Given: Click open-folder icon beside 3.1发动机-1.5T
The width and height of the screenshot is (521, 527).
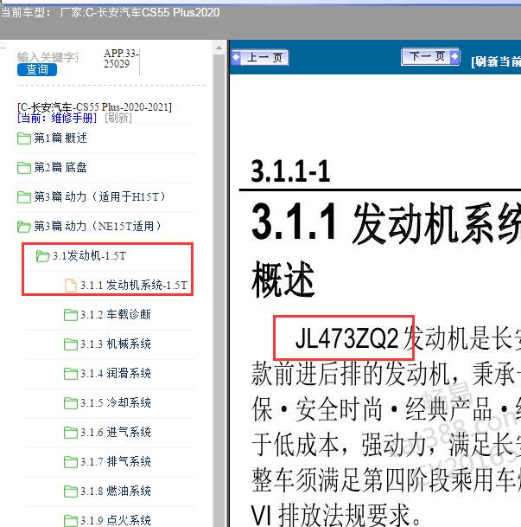Looking at the screenshot, I should click(42, 256).
